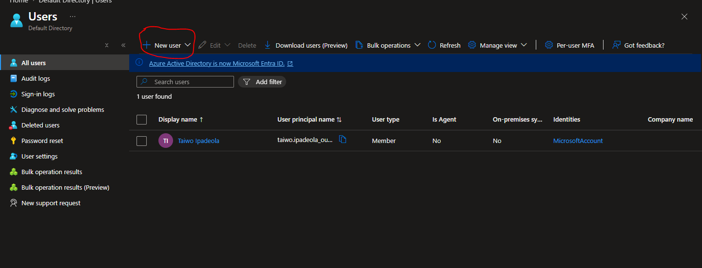This screenshot has width=702, height=268.
Task: Check the Taiwo Ipadeola row checkbox
Action: pos(141,141)
